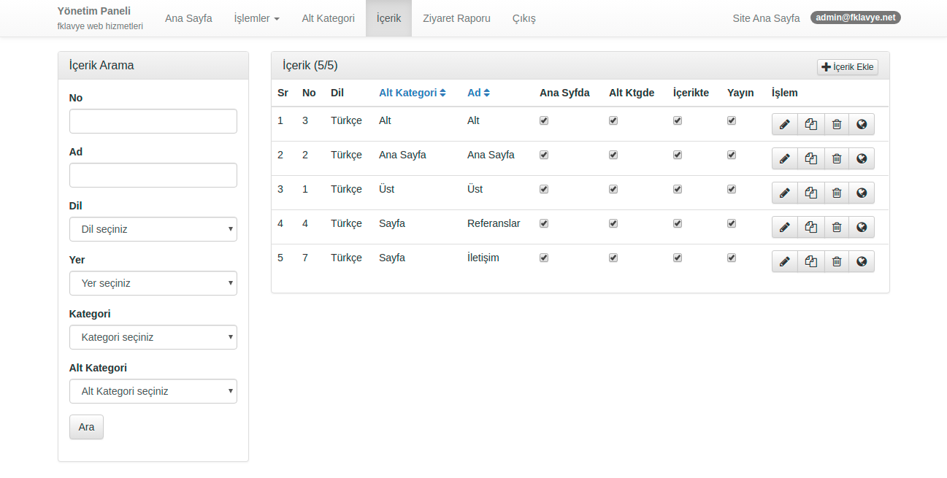Viewport: 947px width, 478px height.
Task: Delete the İletişim content row
Action: tap(837, 261)
